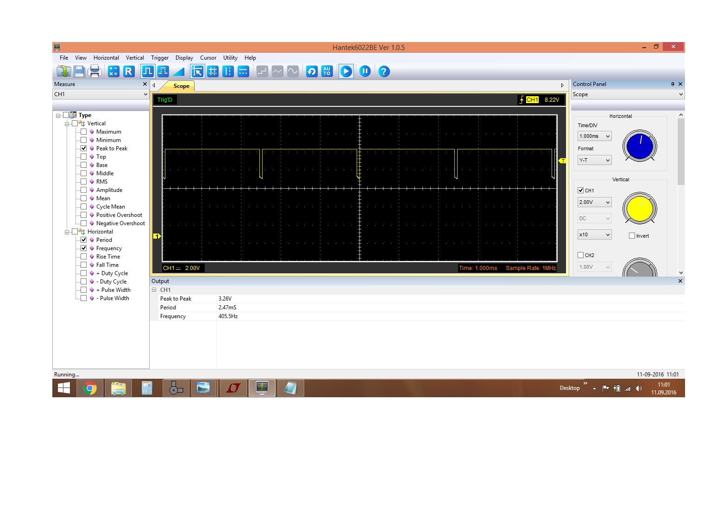Open the CH1 2.00V volts dropdown
Viewport: 704px width, 511px height.
click(595, 203)
